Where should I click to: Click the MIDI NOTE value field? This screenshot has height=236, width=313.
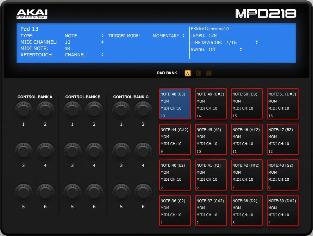tap(67, 48)
